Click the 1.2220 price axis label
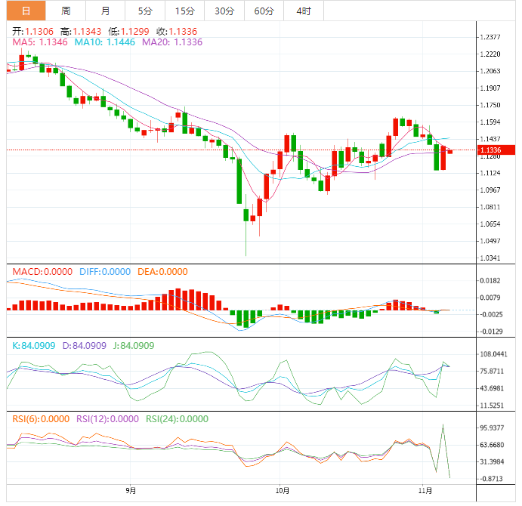Image resolution: width=522 pixels, height=506 pixels. click(490, 54)
